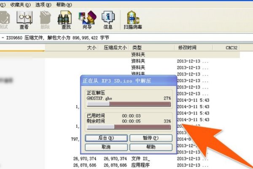The image size is (253, 169).
Task: Open the 选项 (Options) menu
Action: [x=43, y=5]
